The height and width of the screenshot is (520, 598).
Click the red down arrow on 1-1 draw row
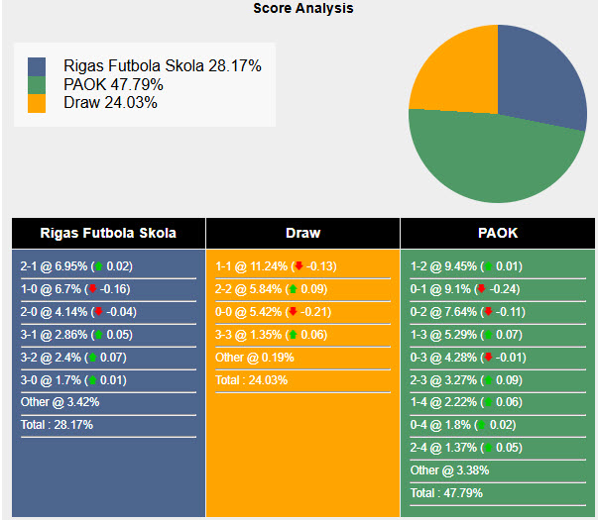(299, 265)
